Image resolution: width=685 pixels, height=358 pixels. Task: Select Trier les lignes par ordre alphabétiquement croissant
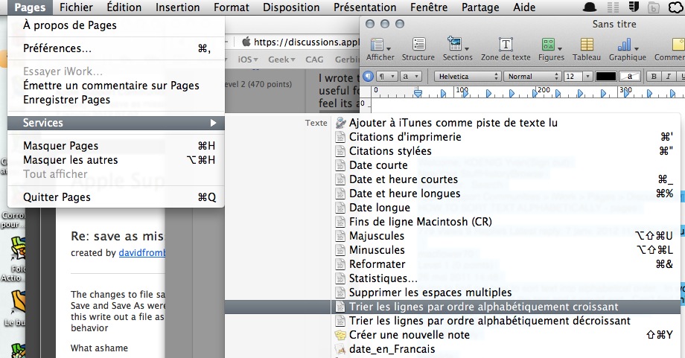tap(506, 307)
